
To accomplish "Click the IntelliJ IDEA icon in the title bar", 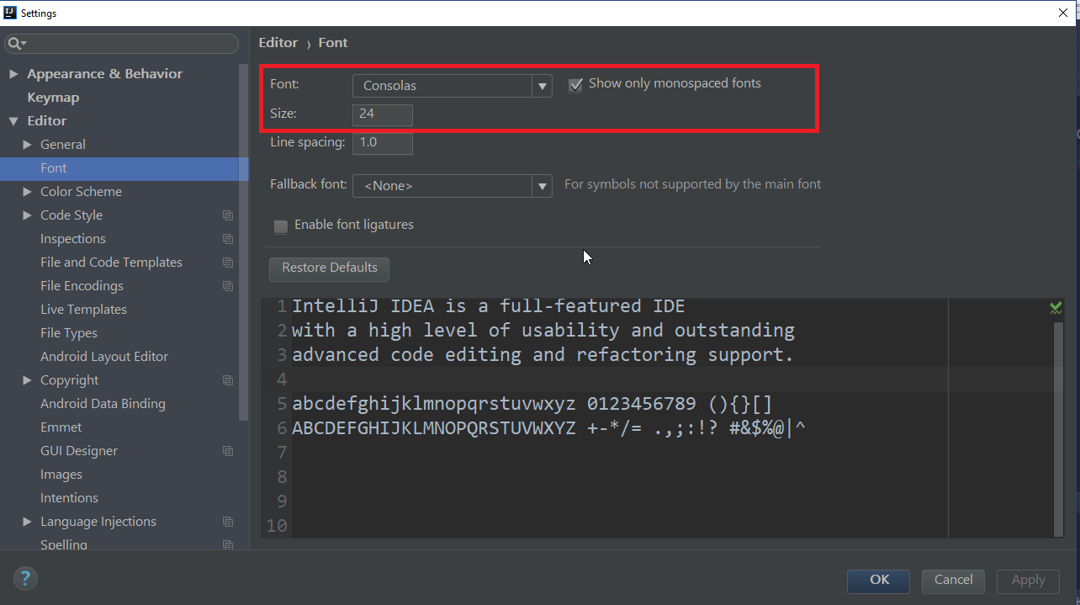I will coord(8,12).
